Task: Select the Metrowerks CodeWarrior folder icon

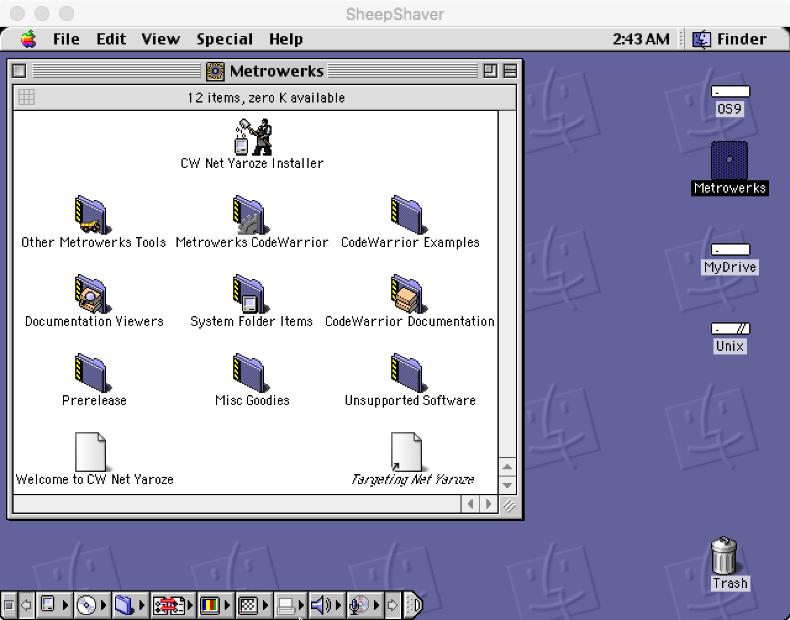Action: click(x=250, y=216)
